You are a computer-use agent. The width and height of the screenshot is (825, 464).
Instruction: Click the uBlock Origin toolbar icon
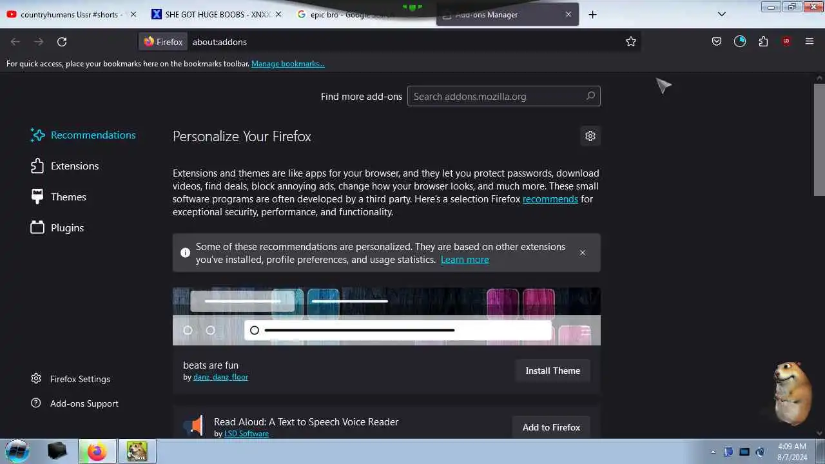[x=786, y=41]
